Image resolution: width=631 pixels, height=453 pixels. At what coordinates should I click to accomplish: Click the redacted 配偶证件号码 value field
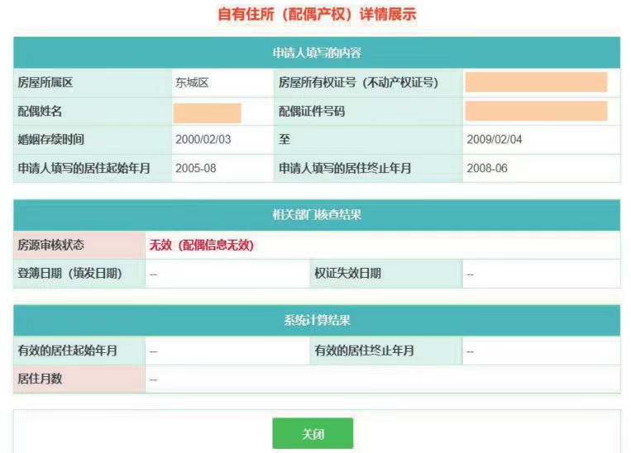pos(536,111)
